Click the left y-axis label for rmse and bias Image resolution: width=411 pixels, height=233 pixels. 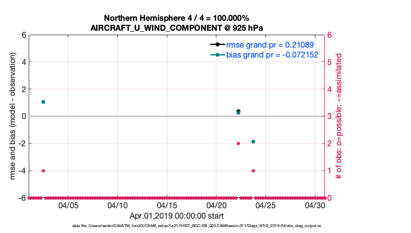pos(13,116)
